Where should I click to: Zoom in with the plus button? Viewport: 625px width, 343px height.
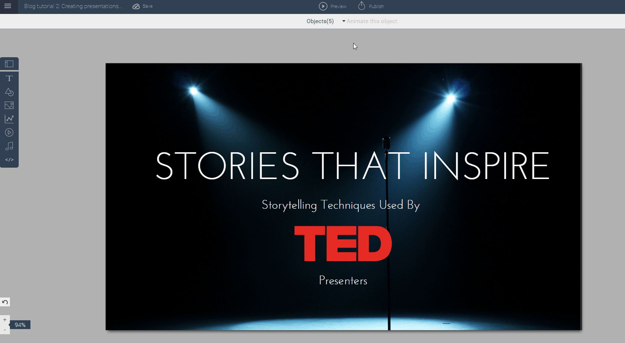tap(5, 320)
